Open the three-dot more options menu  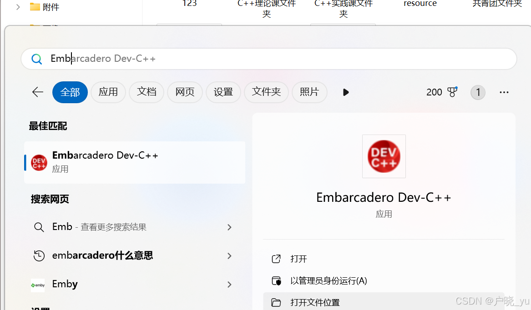tap(504, 92)
